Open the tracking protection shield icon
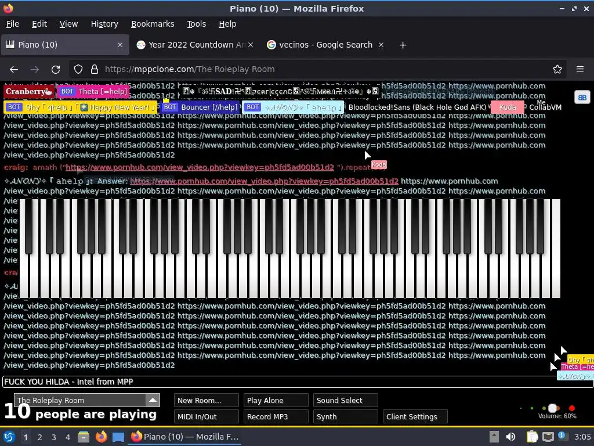 click(78, 70)
